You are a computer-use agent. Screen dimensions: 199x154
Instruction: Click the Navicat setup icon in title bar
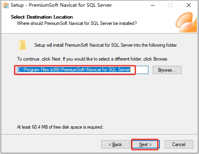pyautogui.click(x=6, y=5)
